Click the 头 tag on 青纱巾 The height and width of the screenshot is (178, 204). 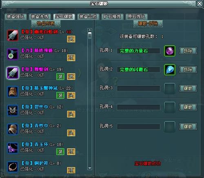[x=71, y=133]
